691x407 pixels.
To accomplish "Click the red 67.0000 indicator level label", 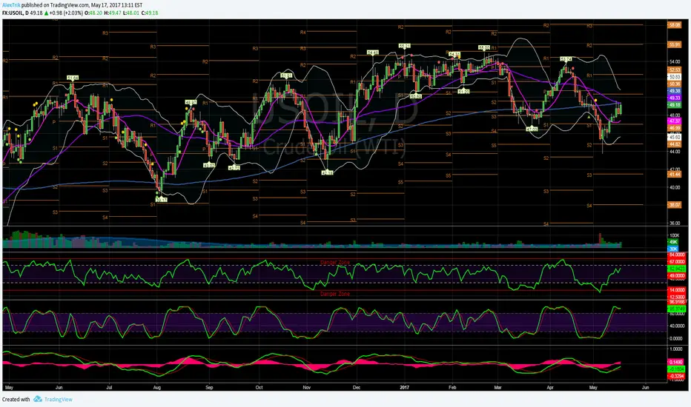I will (677, 262).
